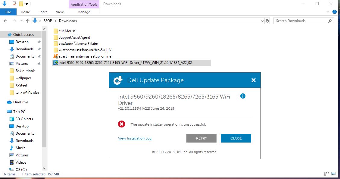Select the cur Mouse folder

[67, 31]
